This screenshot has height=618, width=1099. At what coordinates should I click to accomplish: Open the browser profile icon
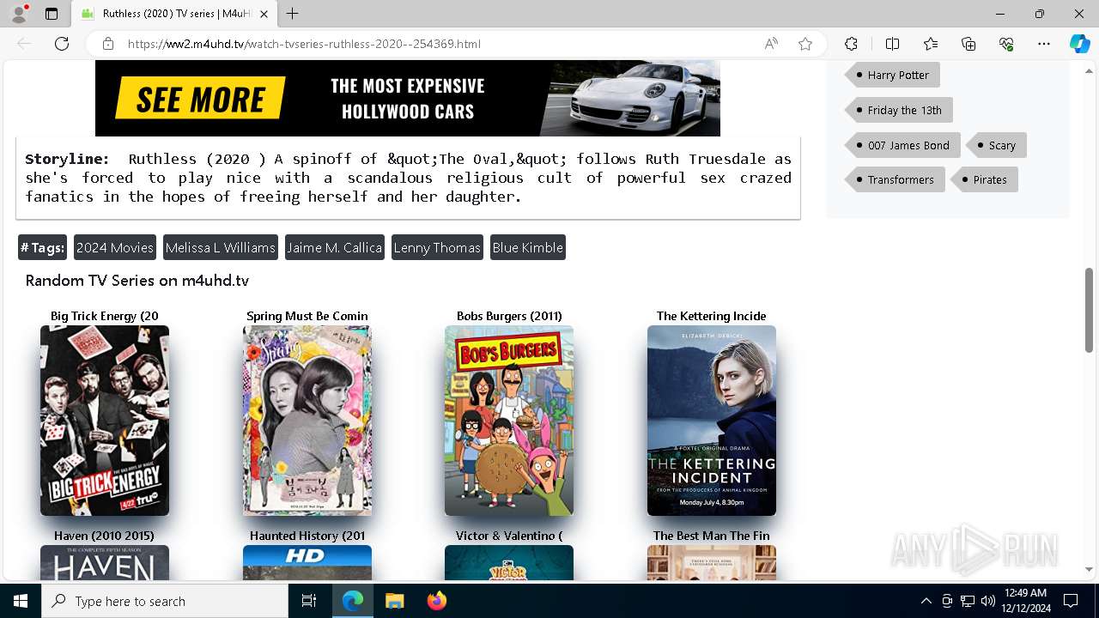pyautogui.click(x=19, y=14)
